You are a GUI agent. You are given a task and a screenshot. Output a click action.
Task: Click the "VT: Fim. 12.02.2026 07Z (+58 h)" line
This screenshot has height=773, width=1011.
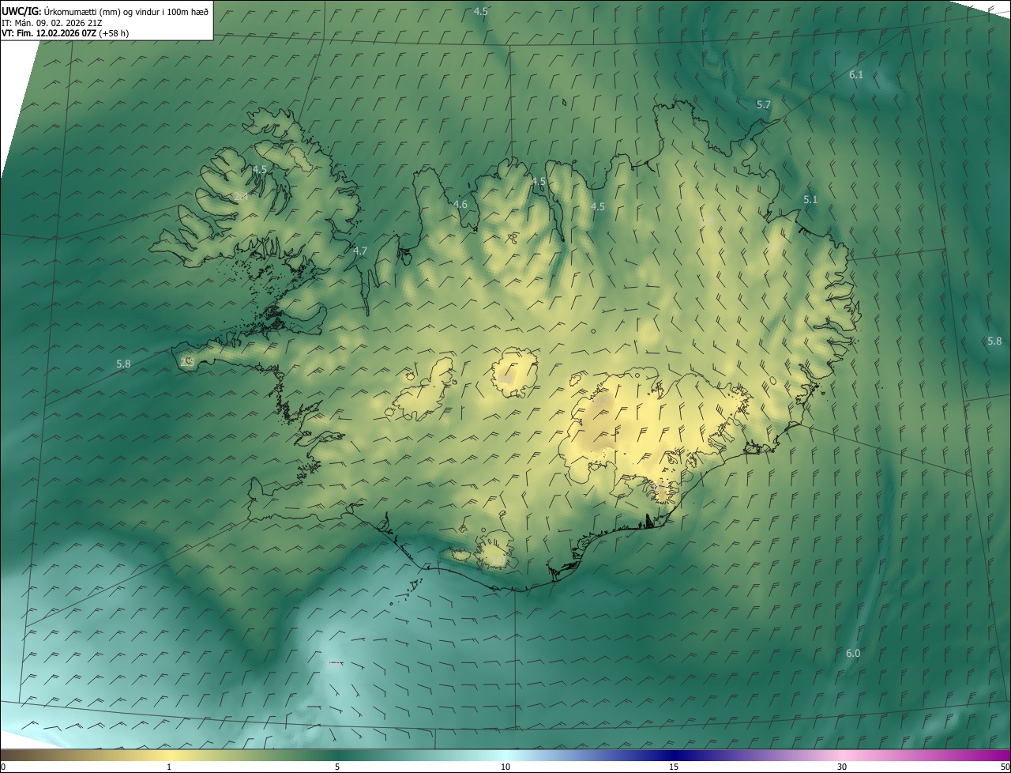[65, 33]
